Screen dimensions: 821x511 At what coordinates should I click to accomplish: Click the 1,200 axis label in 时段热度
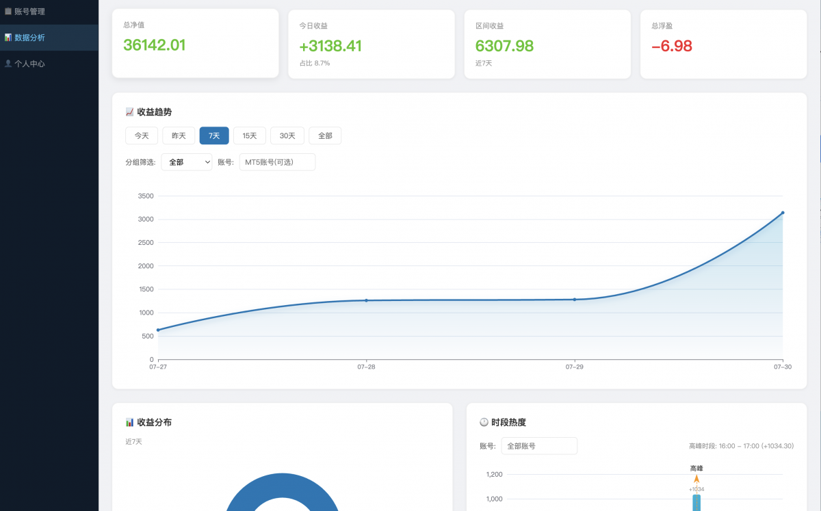tap(494, 474)
